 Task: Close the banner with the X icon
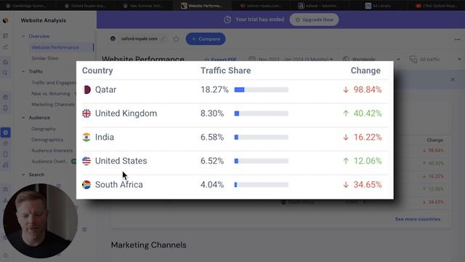coord(453,79)
